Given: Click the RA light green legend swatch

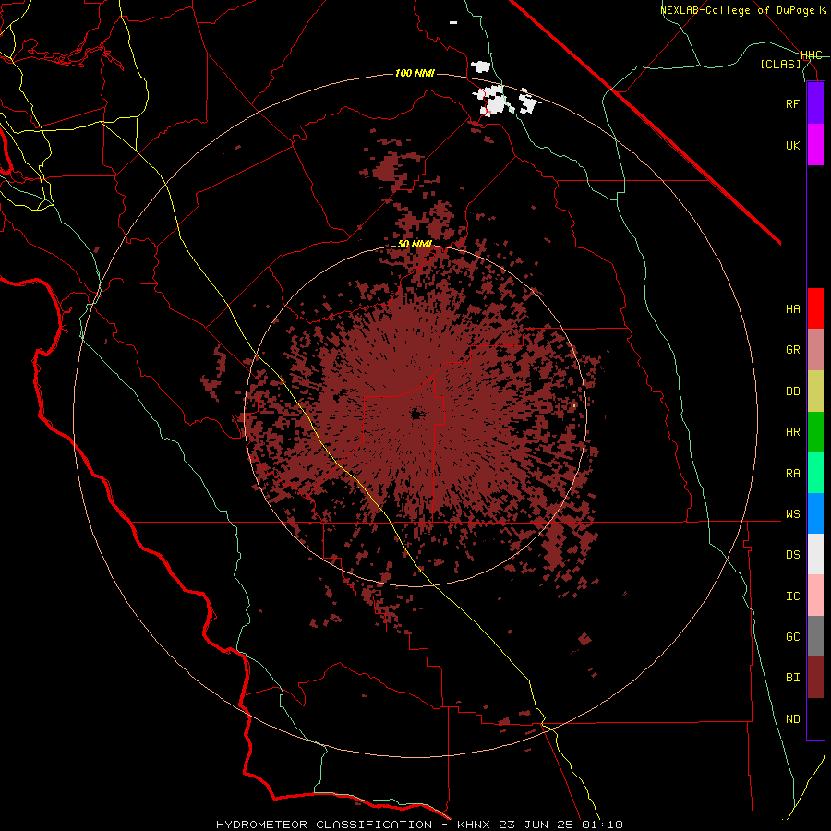Looking at the screenshot, I should tap(815, 473).
